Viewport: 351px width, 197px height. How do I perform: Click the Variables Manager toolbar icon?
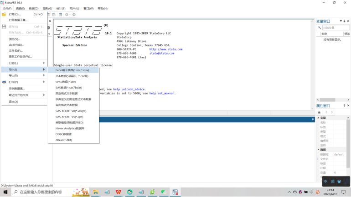point(61,15)
